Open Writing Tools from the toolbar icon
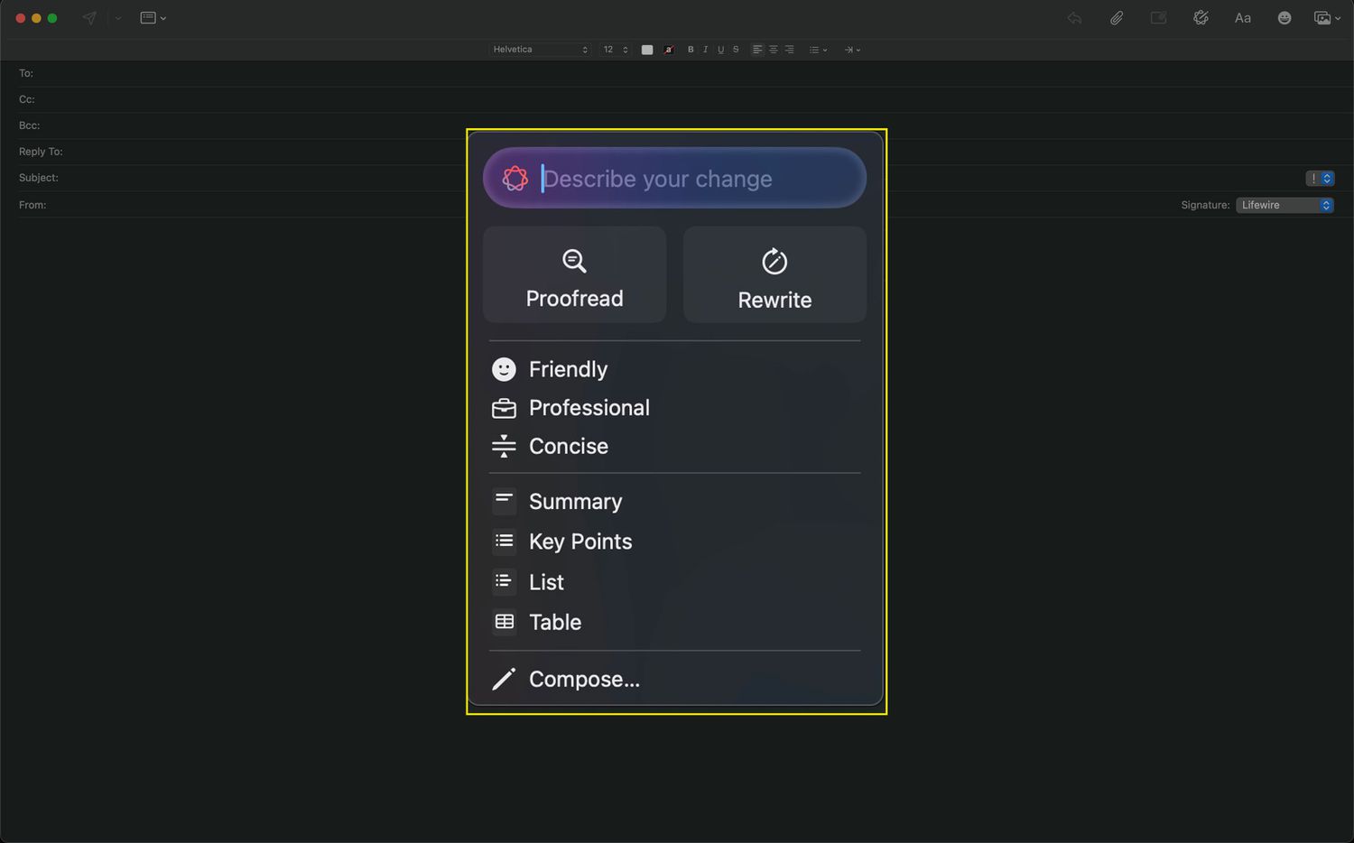This screenshot has width=1354, height=843. pyautogui.click(x=1201, y=18)
